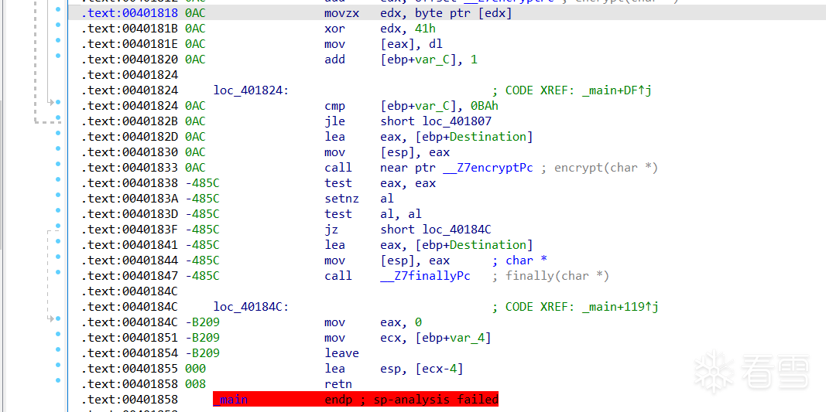Click the 'finally(char *)' comment
Image resolution: width=826 pixels, height=412 pixels.
[x=557, y=276]
